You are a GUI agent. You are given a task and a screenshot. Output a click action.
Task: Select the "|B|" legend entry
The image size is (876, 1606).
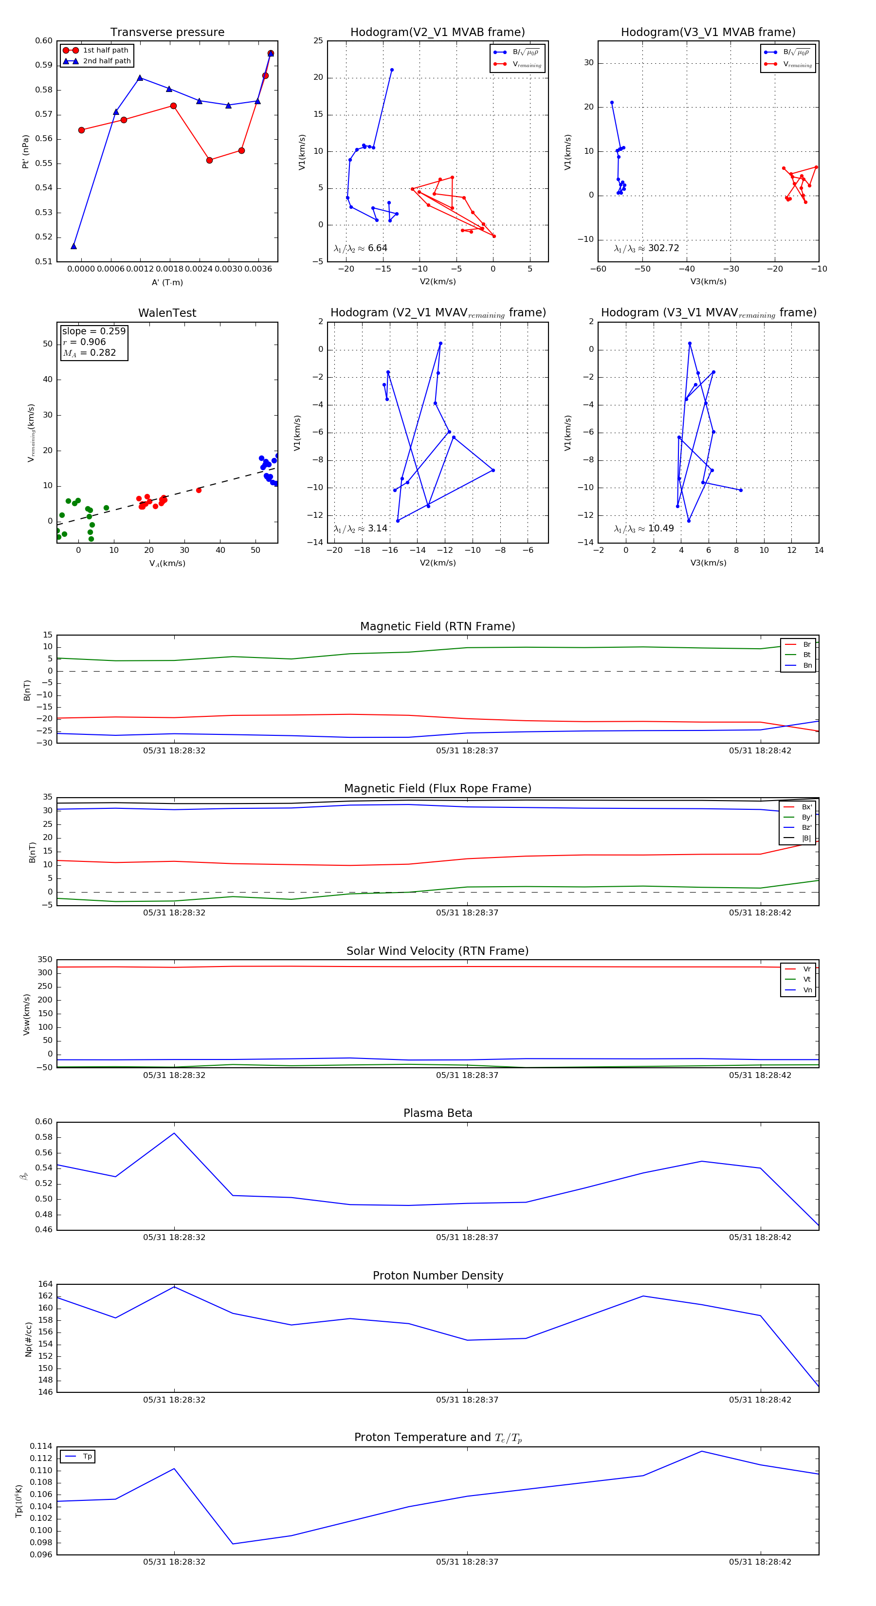pos(798,839)
